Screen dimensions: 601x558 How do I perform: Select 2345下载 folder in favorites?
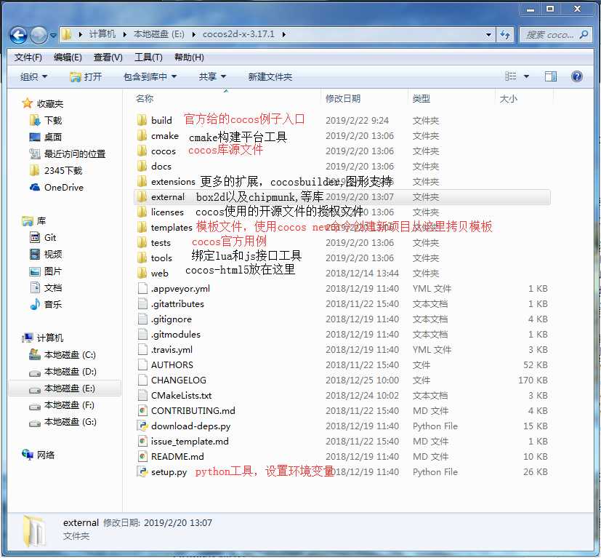(x=57, y=170)
